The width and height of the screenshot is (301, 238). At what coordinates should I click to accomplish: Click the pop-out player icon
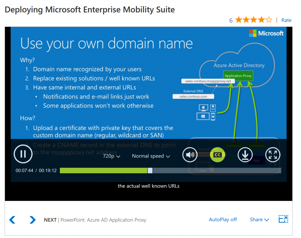point(283,219)
